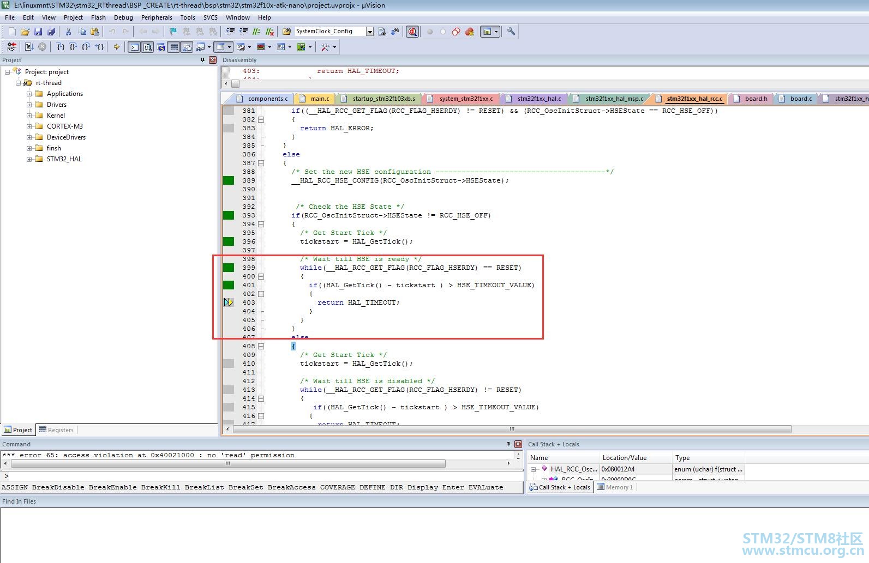Toggle the Project Window toolbar button
Viewport: 869px width, 563px height.
click(x=487, y=32)
